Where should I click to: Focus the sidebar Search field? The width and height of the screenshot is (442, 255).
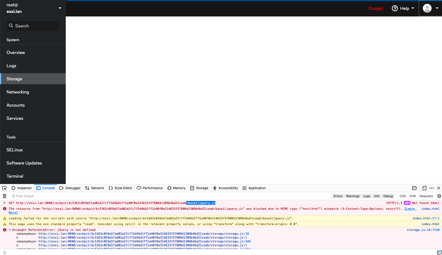33,26
